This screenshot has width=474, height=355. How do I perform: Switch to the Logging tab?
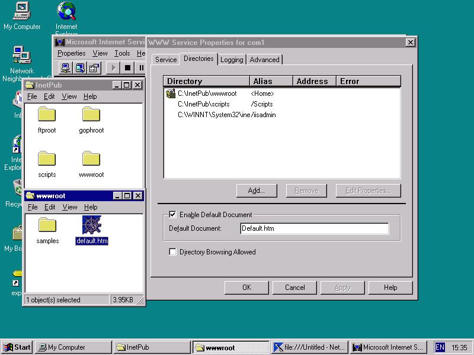point(232,60)
